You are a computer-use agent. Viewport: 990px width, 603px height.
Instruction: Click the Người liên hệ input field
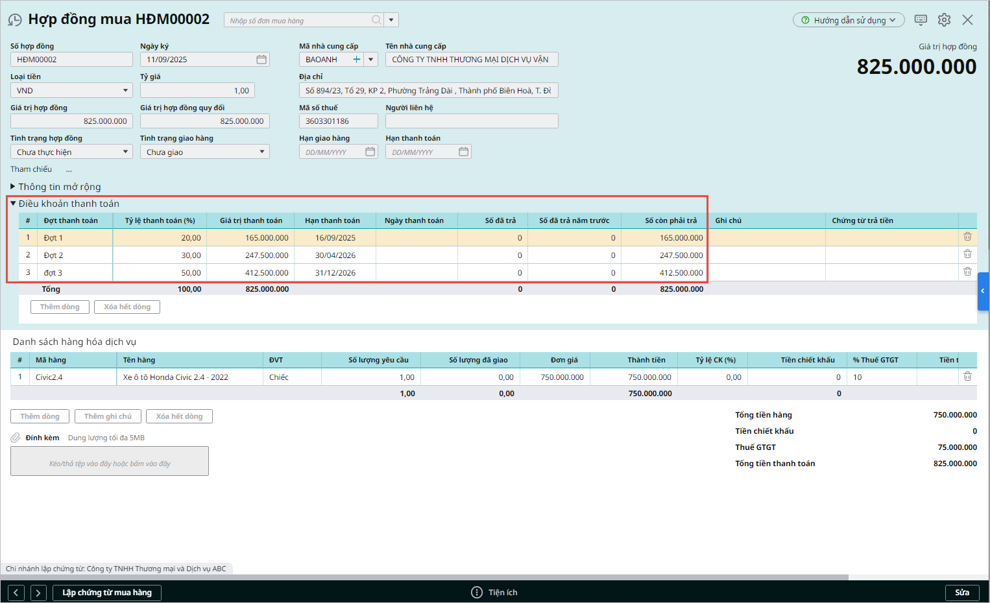click(472, 121)
